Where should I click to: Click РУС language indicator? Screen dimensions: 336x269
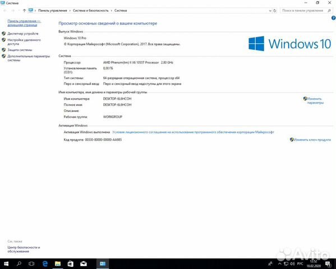click(300, 263)
